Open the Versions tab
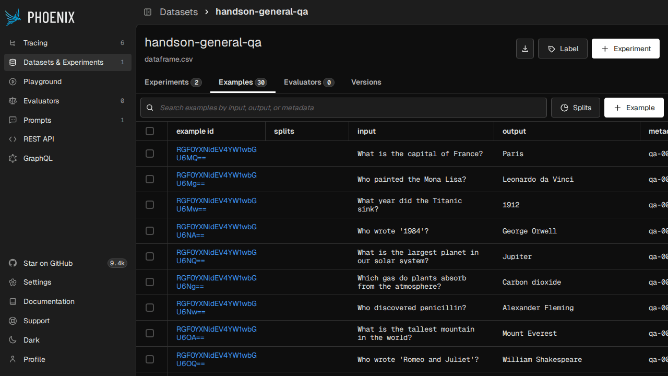The image size is (668, 376). 366,82
